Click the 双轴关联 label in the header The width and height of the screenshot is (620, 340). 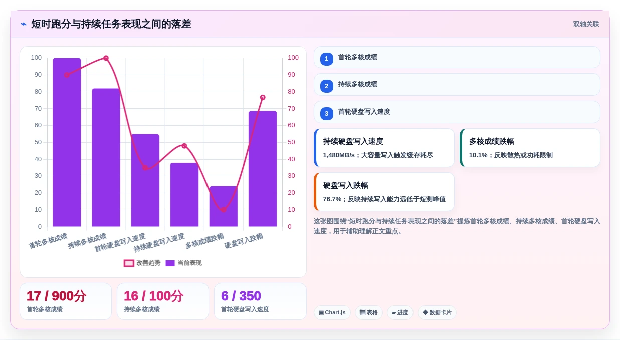pyautogui.click(x=586, y=24)
